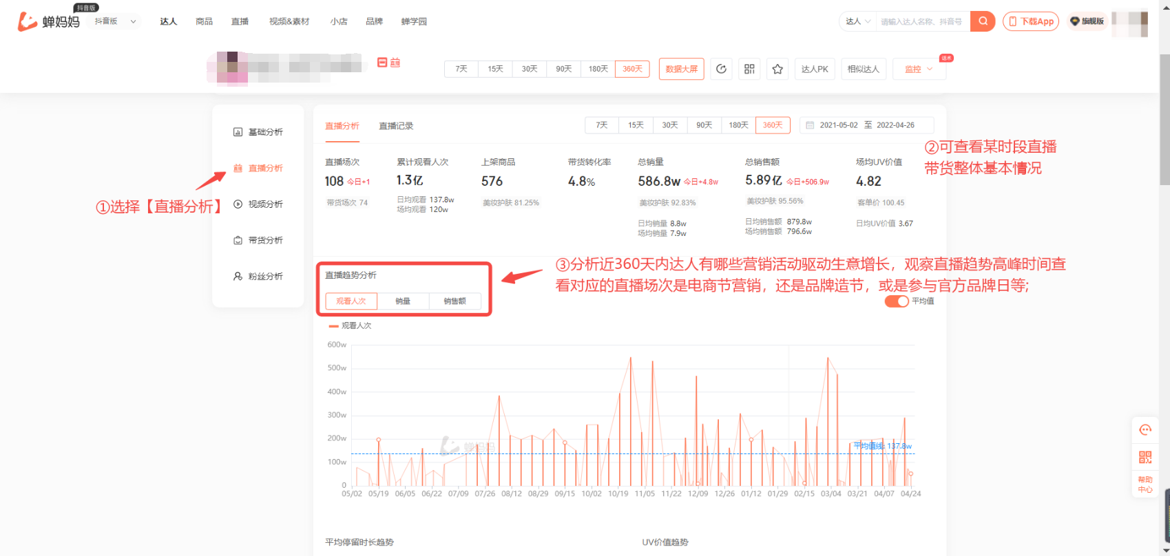Click the 平均值线 137.8w label
The width and height of the screenshot is (1170, 556).
[883, 446]
